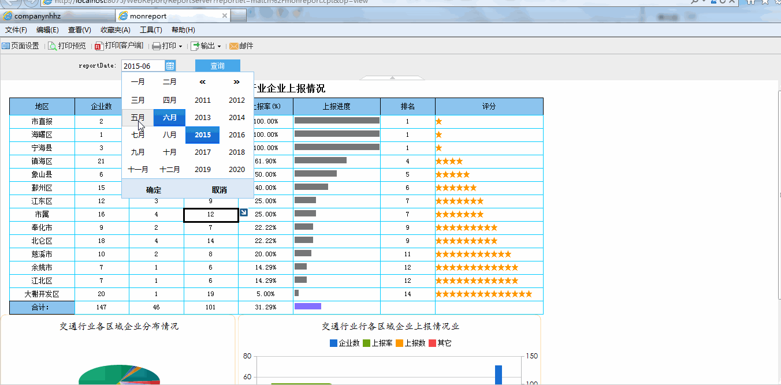Select year 2019 in picker
781x385 pixels.
tap(202, 170)
